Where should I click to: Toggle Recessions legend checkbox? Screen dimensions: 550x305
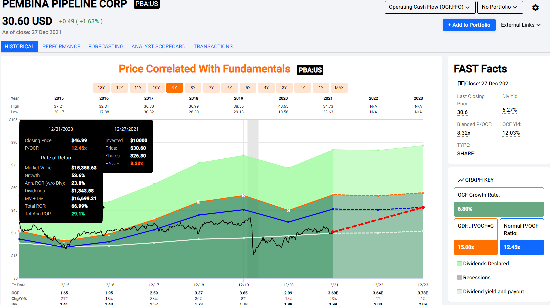pyautogui.click(x=460, y=278)
